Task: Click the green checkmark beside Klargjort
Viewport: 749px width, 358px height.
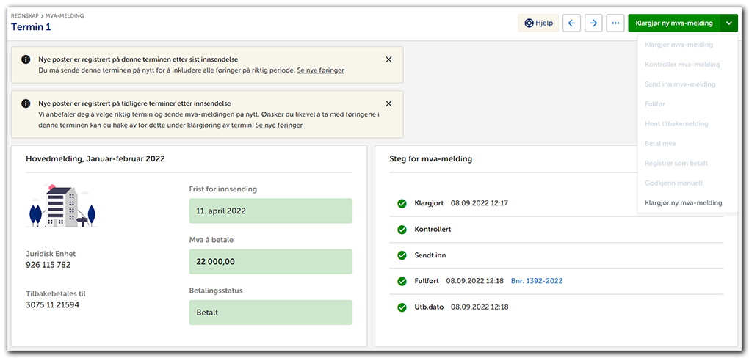Action: 402,203
